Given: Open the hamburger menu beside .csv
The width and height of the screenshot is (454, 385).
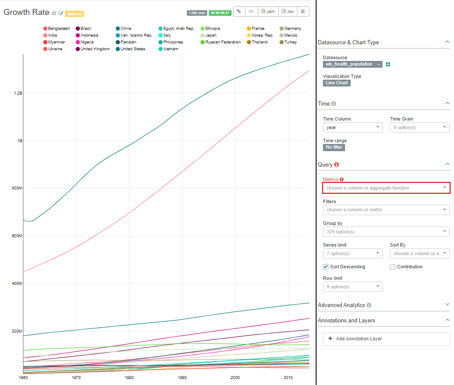Looking at the screenshot, I should (x=303, y=11).
